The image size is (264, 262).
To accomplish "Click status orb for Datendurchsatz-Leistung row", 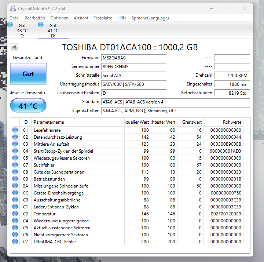I will (15, 137).
